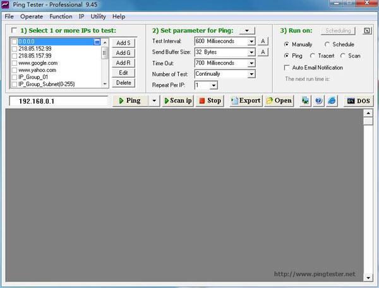Click the Add R button
379x288 pixels.
[123, 63]
